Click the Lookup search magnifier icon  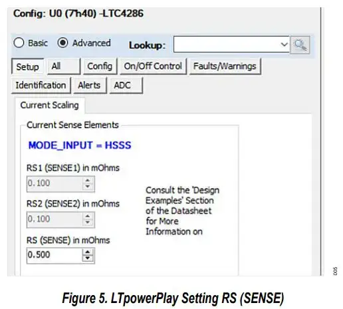pyautogui.click(x=300, y=45)
